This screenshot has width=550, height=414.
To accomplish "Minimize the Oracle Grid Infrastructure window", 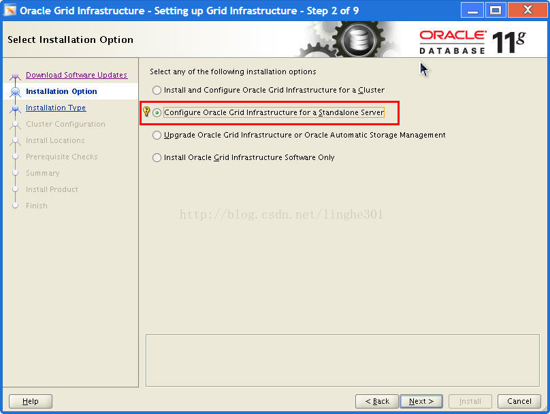I will point(472,10).
